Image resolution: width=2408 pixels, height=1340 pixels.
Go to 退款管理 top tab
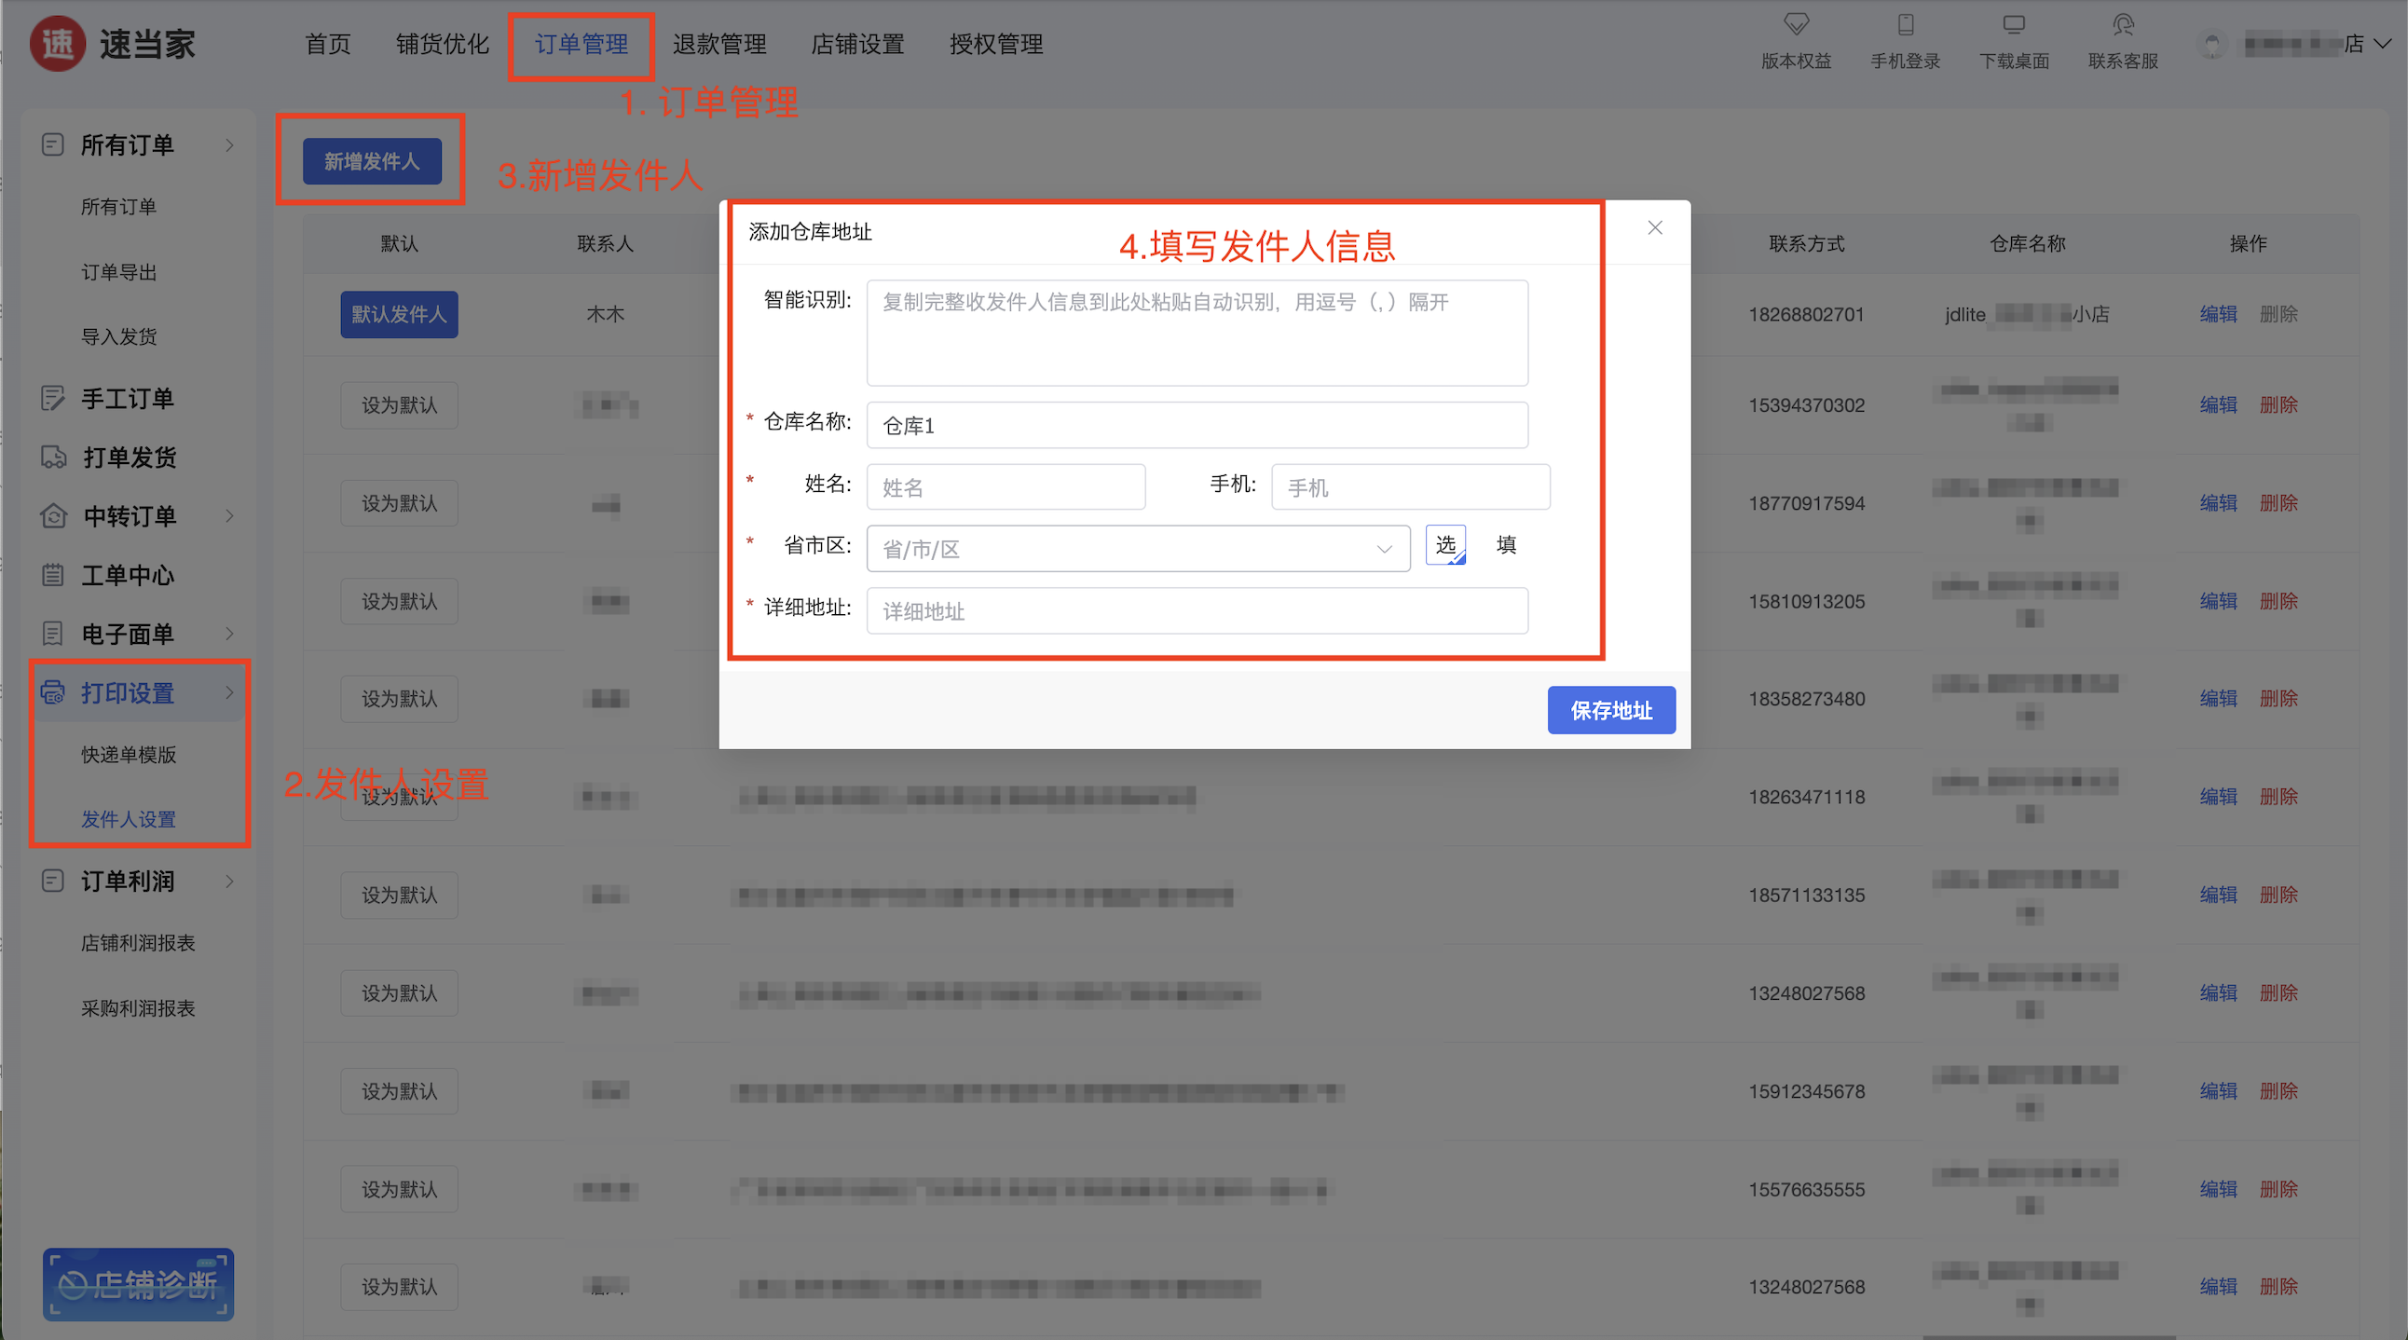(x=718, y=44)
